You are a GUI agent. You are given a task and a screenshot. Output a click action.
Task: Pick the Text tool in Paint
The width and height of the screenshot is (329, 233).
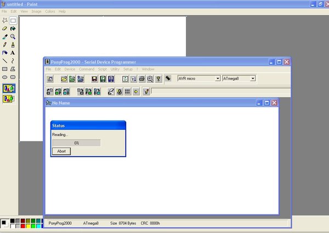click(x=13, y=53)
